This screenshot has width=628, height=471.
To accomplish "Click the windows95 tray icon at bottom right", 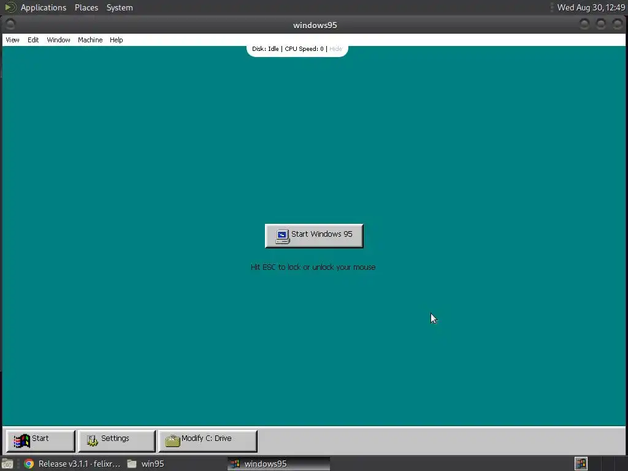I will click(581, 464).
